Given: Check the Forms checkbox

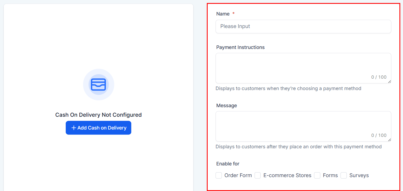Looking at the screenshot, I should (x=317, y=175).
